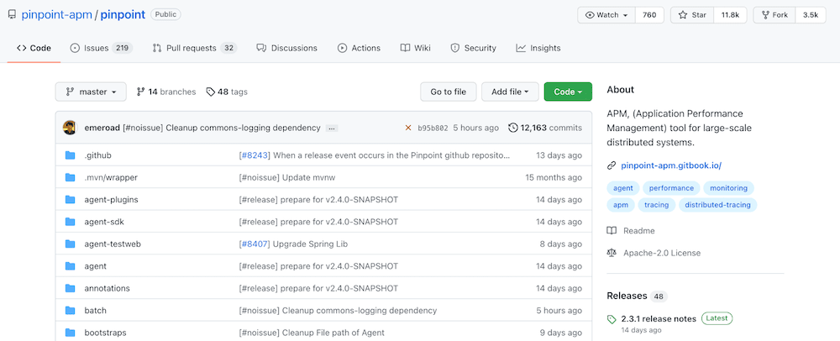Expand the commit message ellipsis button

332,128
